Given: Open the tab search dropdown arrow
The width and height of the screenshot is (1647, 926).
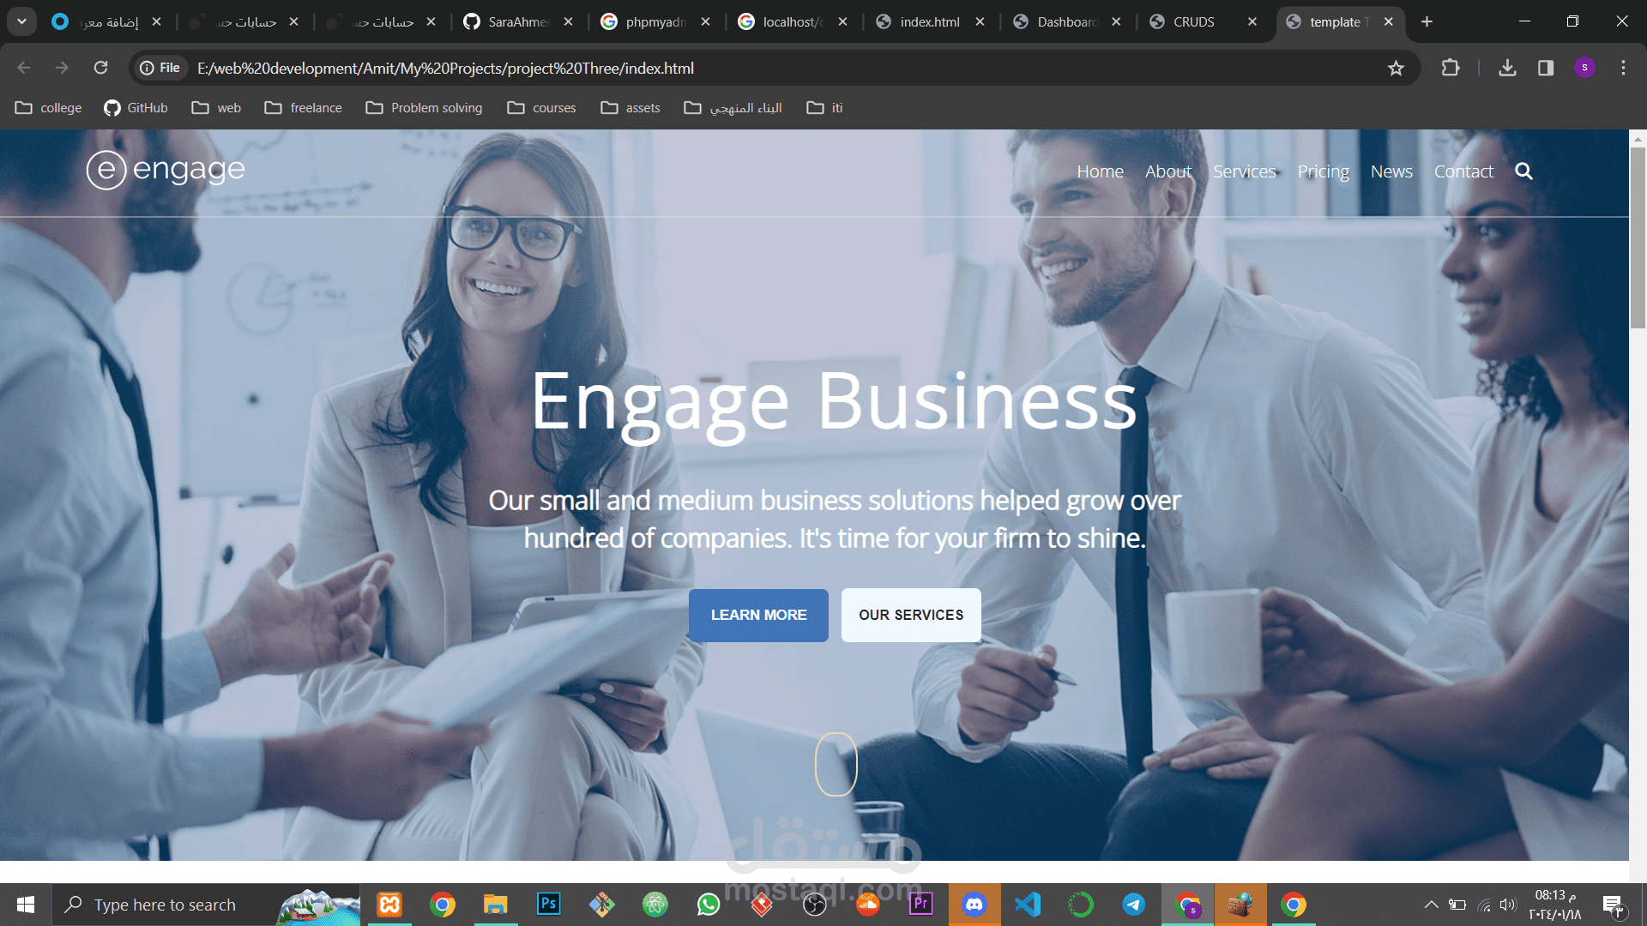Looking at the screenshot, I should 21,21.
